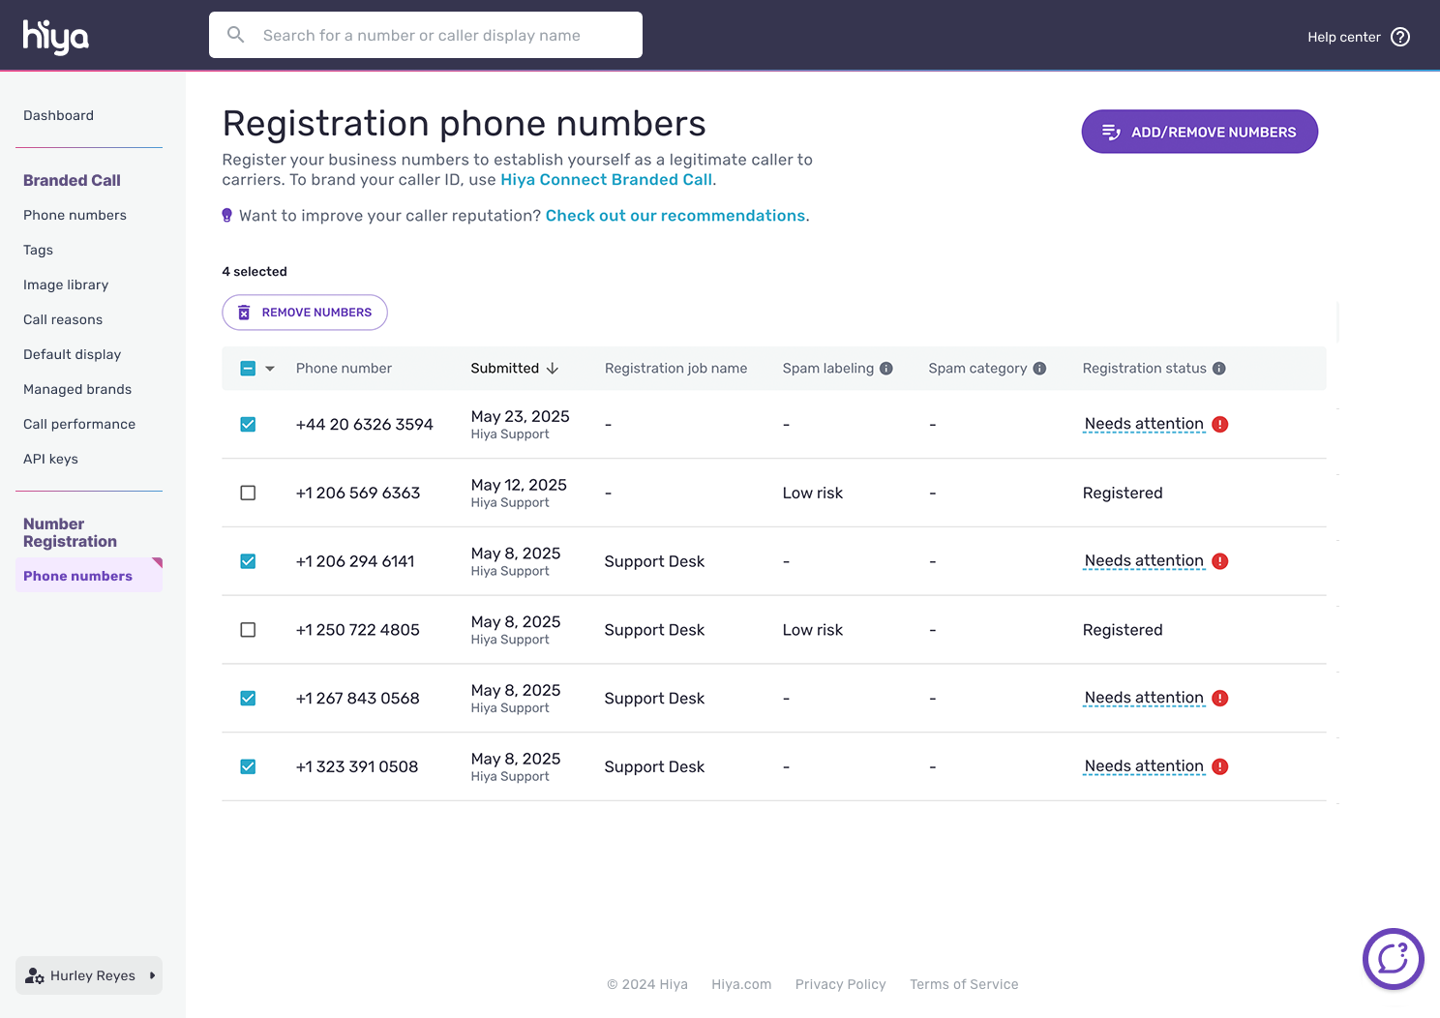The height and width of the screenshot is (1018, 1440).
Task: Click the number search input field
Action: pyautogui.click(x=426, y=34)
